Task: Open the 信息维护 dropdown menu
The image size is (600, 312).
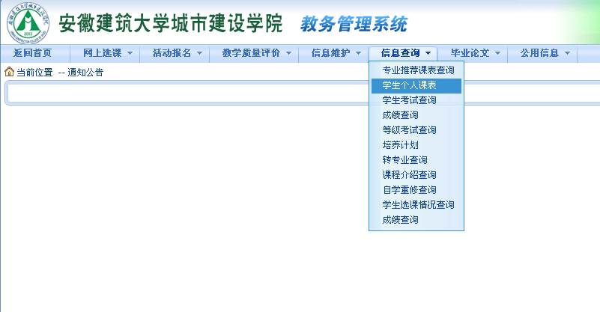Action: [x=336, y=53]
